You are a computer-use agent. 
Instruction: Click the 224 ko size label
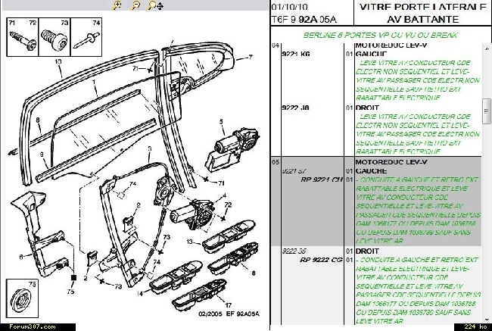[474, 326]
